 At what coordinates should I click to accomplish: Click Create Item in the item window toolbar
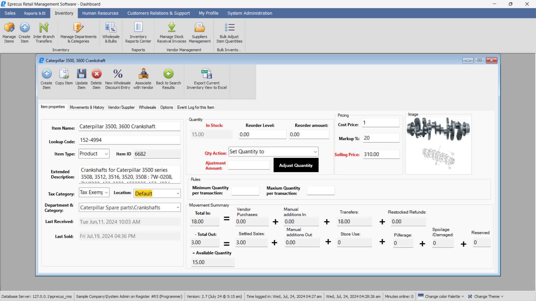(46, 79)
